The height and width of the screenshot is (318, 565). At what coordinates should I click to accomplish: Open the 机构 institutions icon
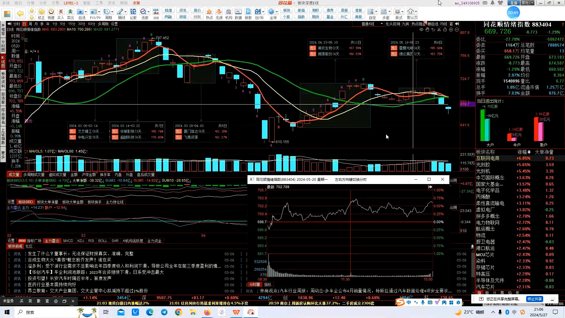coord(229,14)
